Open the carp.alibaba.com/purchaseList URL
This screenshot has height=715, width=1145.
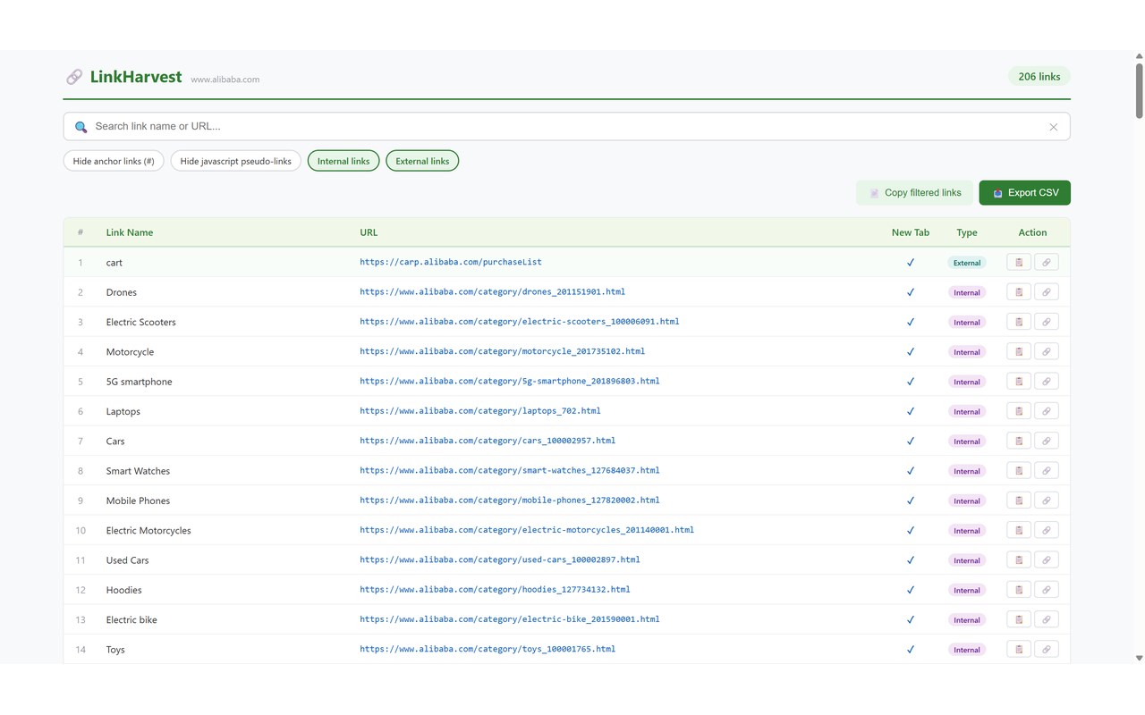pyautogui.click(x=451, y=262)
